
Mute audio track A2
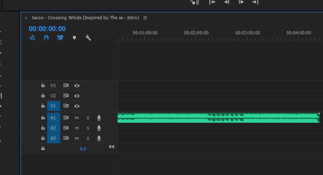pyautogui.click(x=77, y=128)
